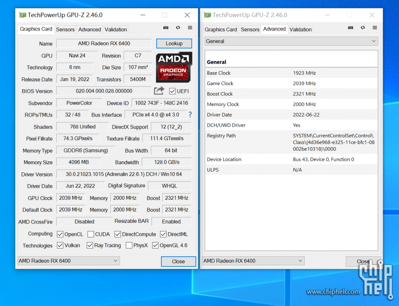Switch to Graphics Card tab in right window
Screen dimensions: 399x306
pyautogui.click(x=221, y=29)
